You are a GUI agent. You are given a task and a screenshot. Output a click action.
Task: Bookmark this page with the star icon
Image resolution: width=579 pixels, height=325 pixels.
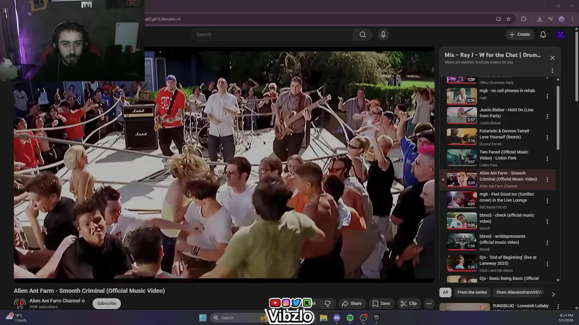(x=508, y=19)
